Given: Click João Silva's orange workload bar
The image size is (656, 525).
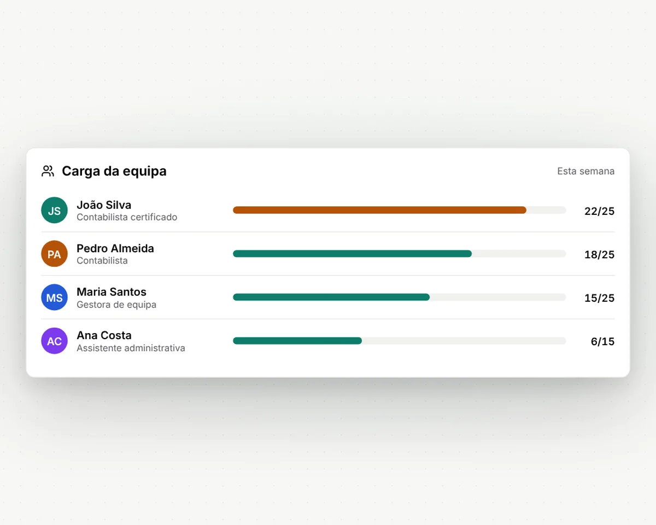Looking at the screenshot, I should coord(379,210).
